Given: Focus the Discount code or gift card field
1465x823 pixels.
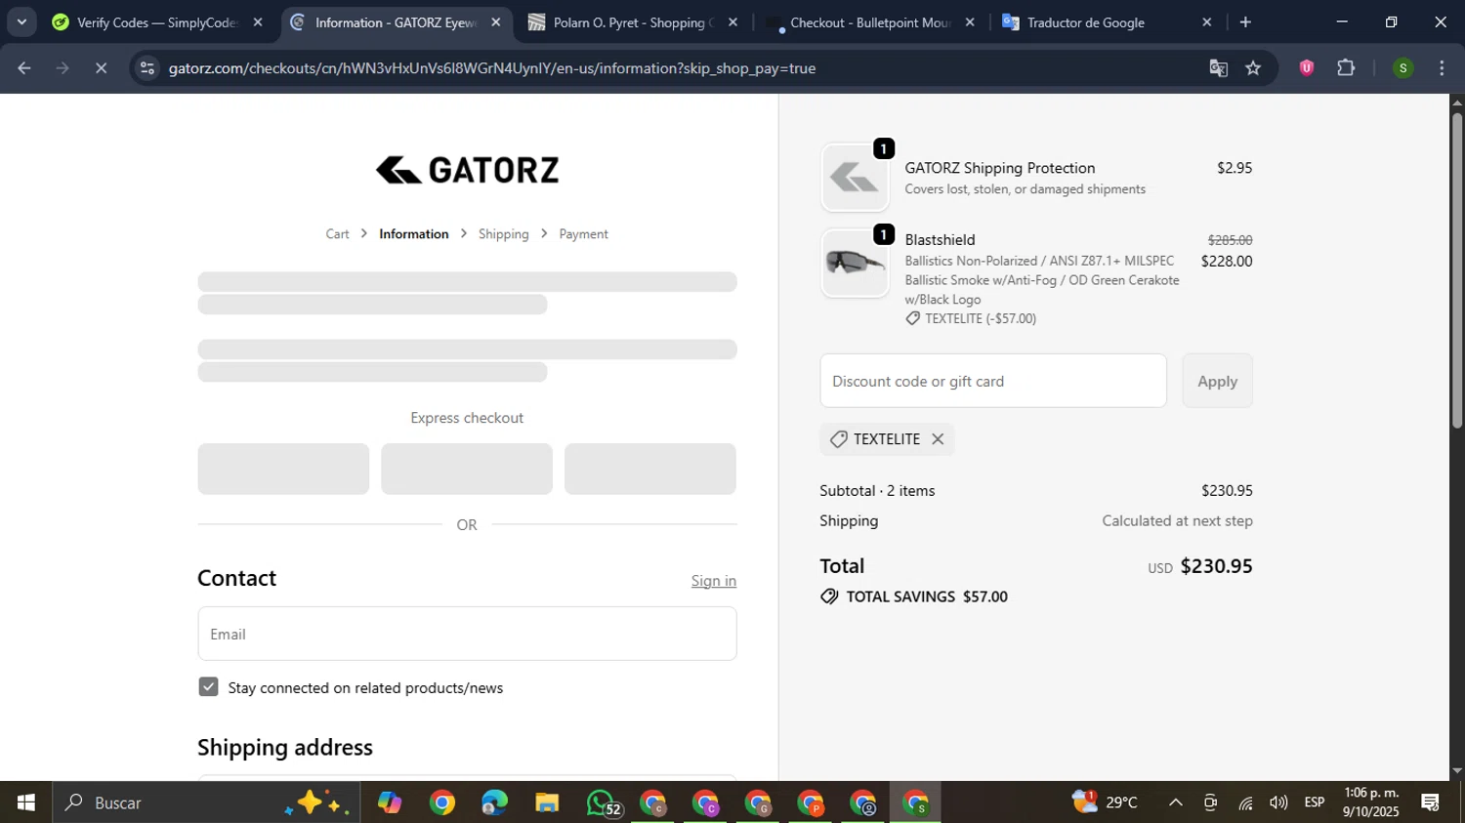Looking at the screenshot, I should [x=993, y=381].
